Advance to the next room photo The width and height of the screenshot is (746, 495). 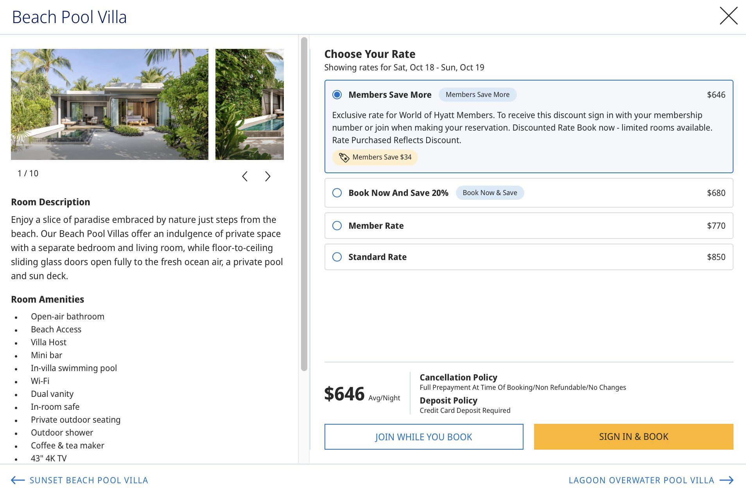(x=268, y=176)
